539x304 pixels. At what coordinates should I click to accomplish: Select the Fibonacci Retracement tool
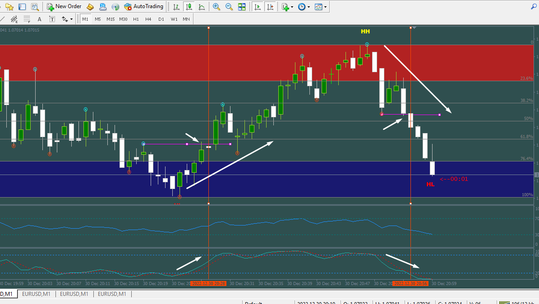point(27,19)
